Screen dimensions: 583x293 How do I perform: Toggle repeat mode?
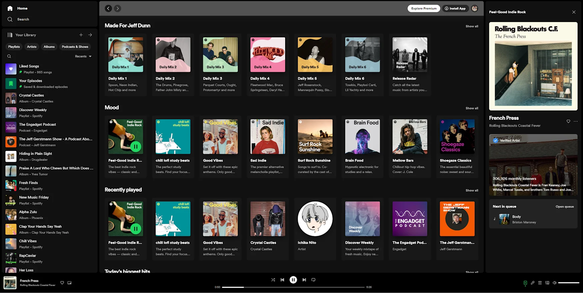(313, 280)
